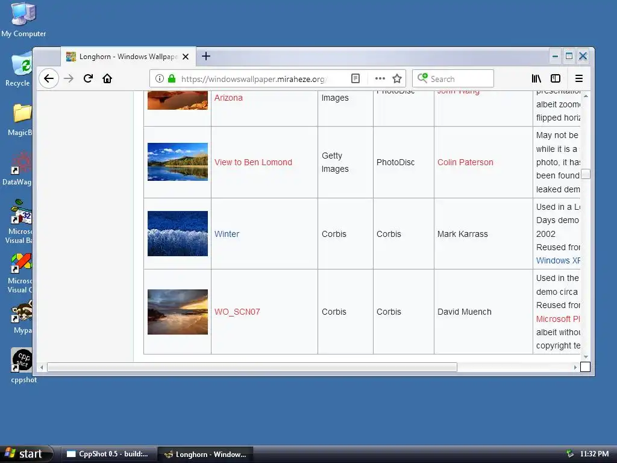617x463 pixels.
Task: Follow the Windows XP link
Action: pos(558,260)
